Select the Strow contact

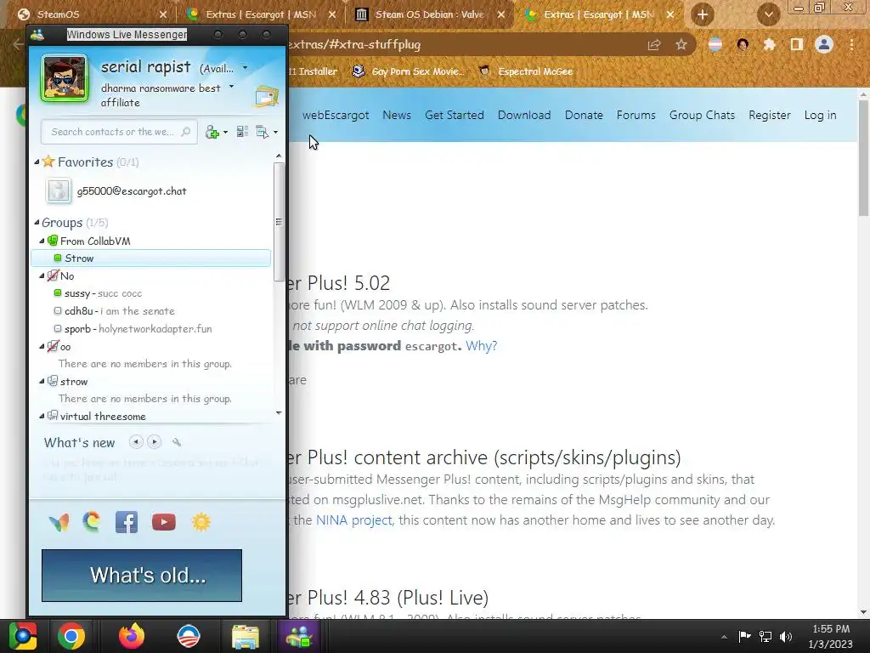pyautogui.click(x=151, y=258)
